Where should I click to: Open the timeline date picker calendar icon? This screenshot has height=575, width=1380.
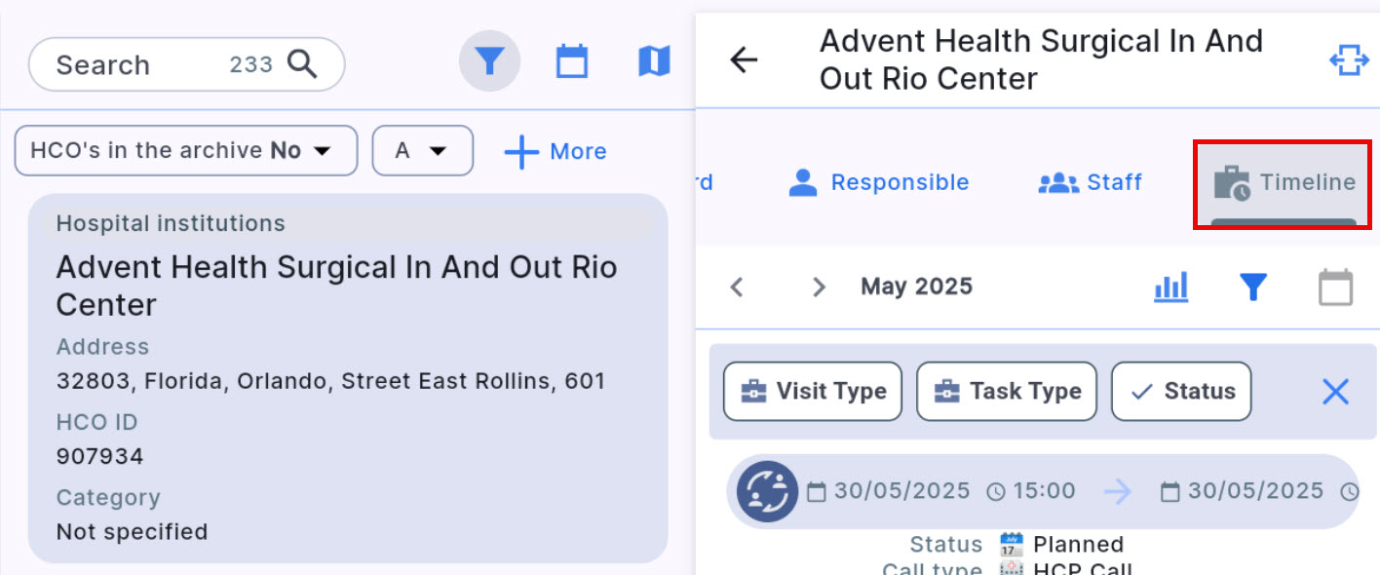point(1335,287)
